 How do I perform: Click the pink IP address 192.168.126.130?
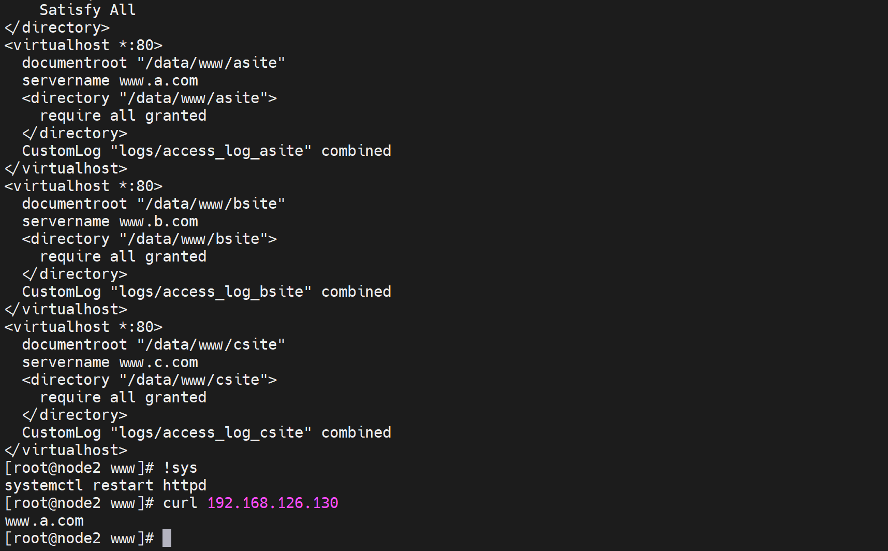(x=273, y=503)
